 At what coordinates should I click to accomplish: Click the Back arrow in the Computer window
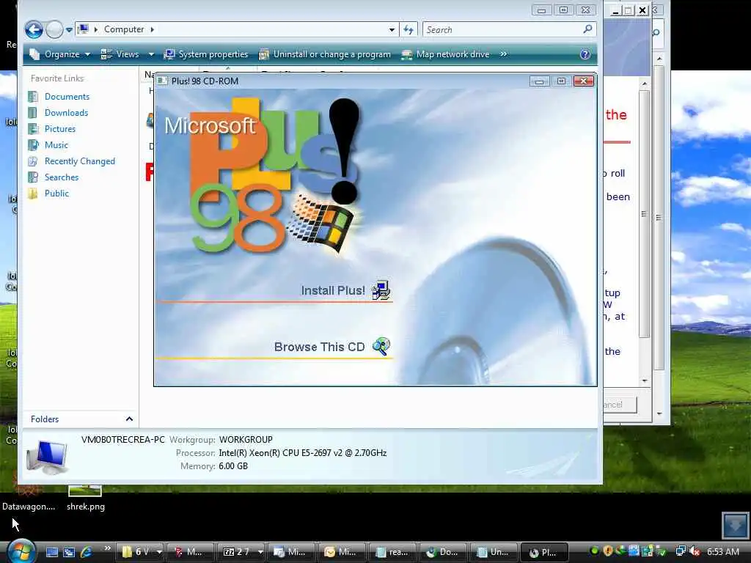[34, 29]
